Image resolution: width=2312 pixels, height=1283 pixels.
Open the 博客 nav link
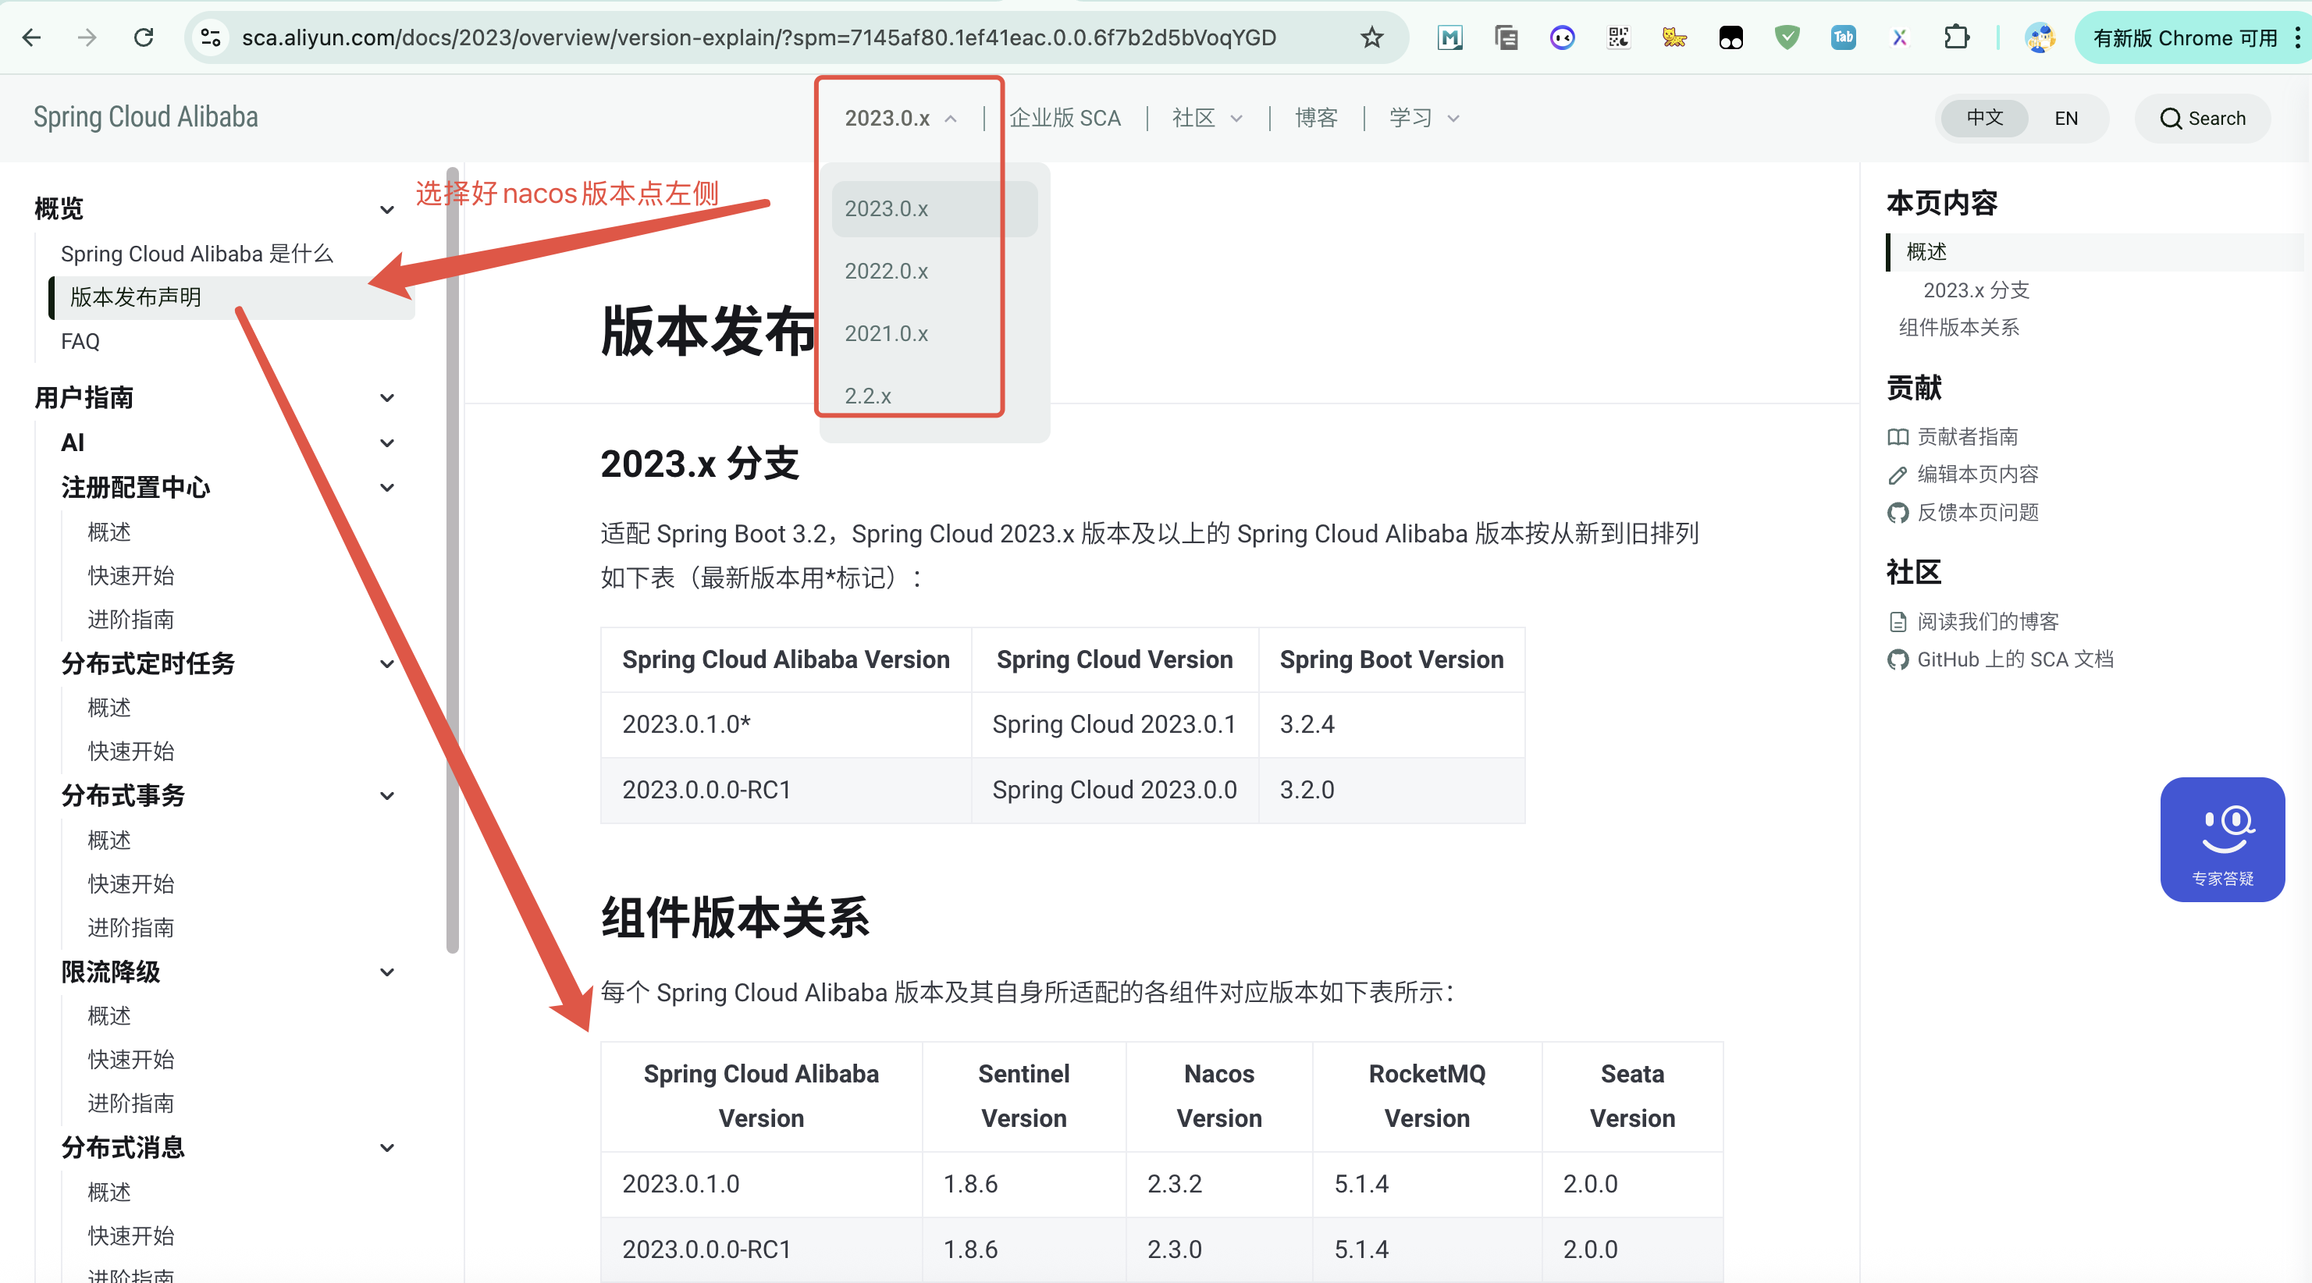tap(1316, 119)
